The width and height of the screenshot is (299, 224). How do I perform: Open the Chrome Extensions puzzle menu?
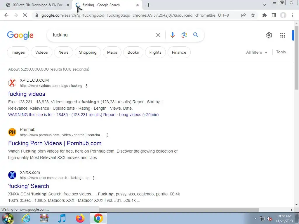265,15
